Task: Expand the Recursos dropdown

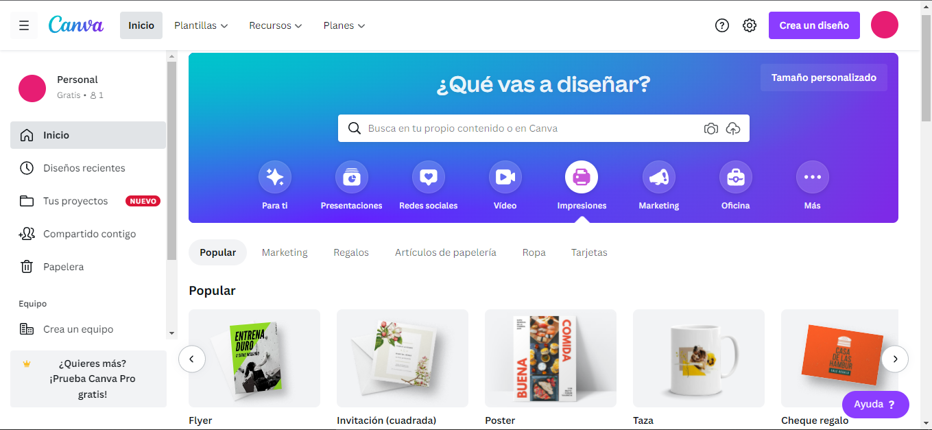Action: coord(276,25)
